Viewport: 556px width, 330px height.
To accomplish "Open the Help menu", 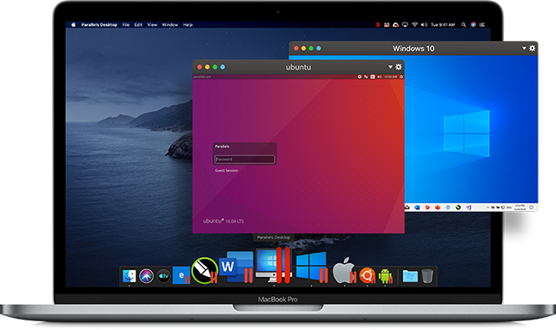I will pos(188,25).
